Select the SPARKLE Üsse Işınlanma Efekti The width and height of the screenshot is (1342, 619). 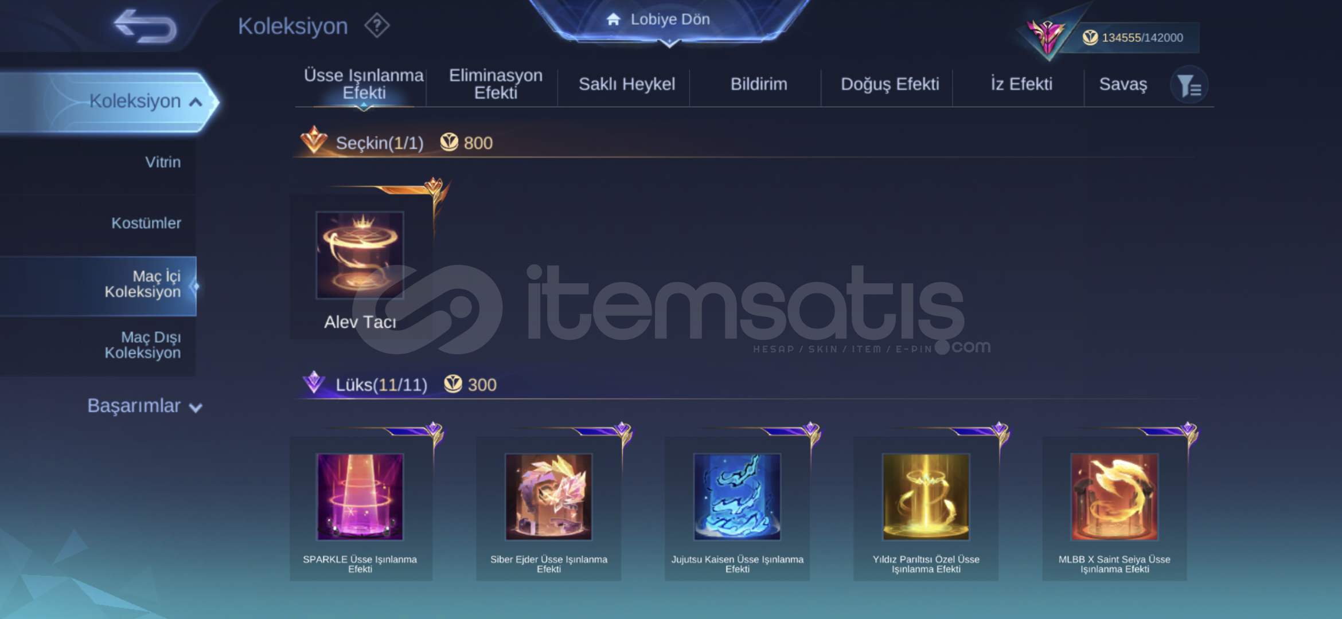click(360, 497)
